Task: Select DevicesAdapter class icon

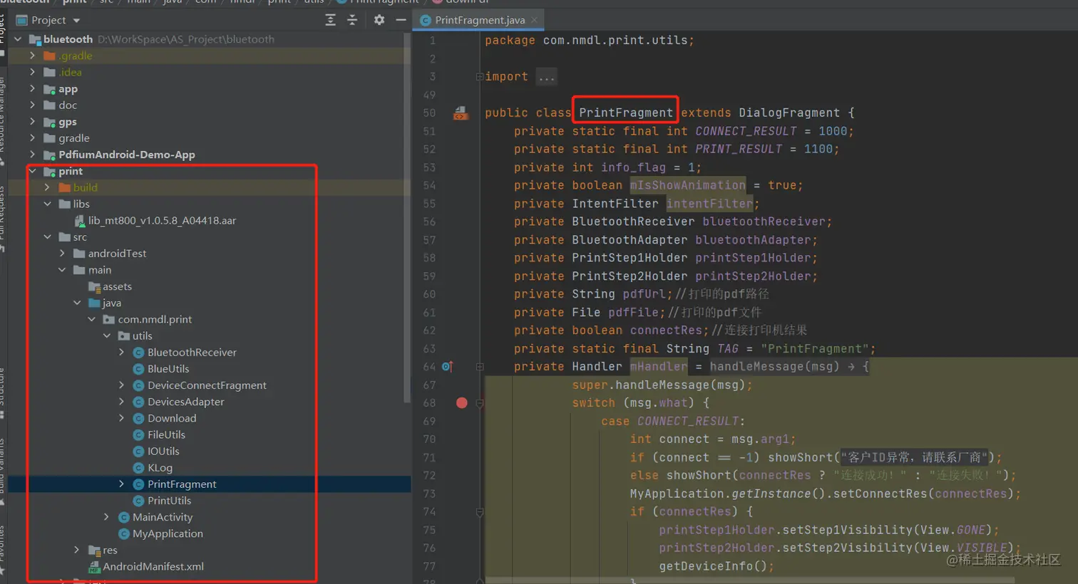Action: [x=138, y=402]
